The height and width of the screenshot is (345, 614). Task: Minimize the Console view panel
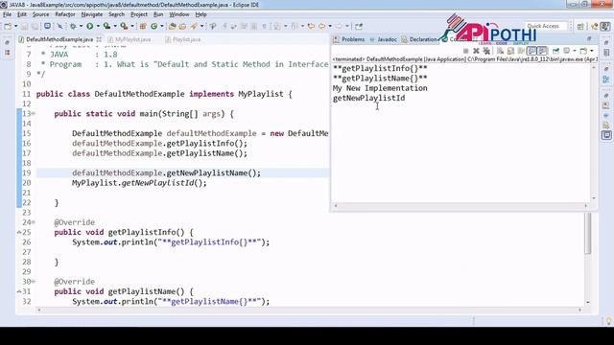click(589, 38)
